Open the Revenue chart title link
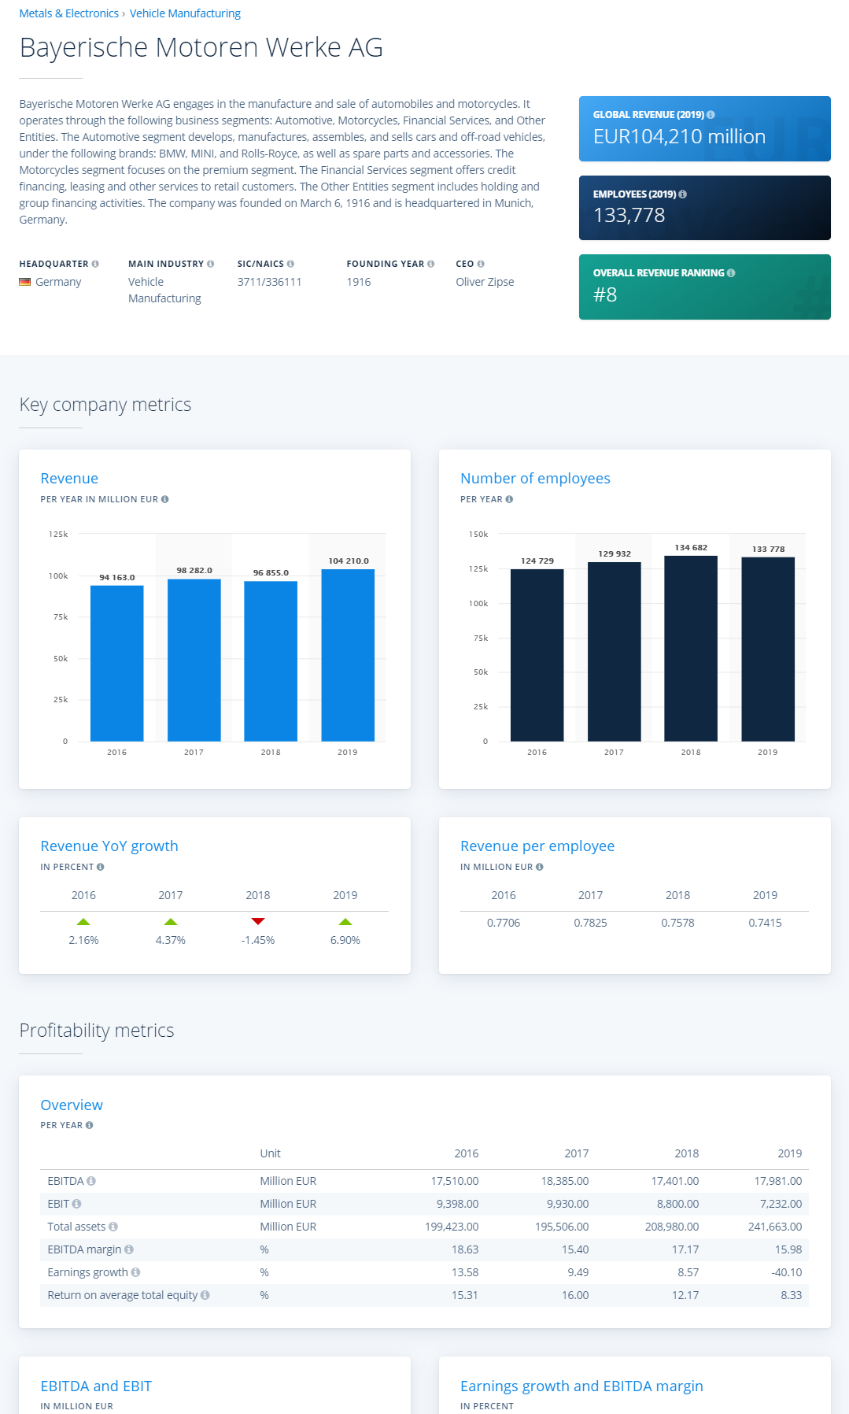 coord(69,479)
